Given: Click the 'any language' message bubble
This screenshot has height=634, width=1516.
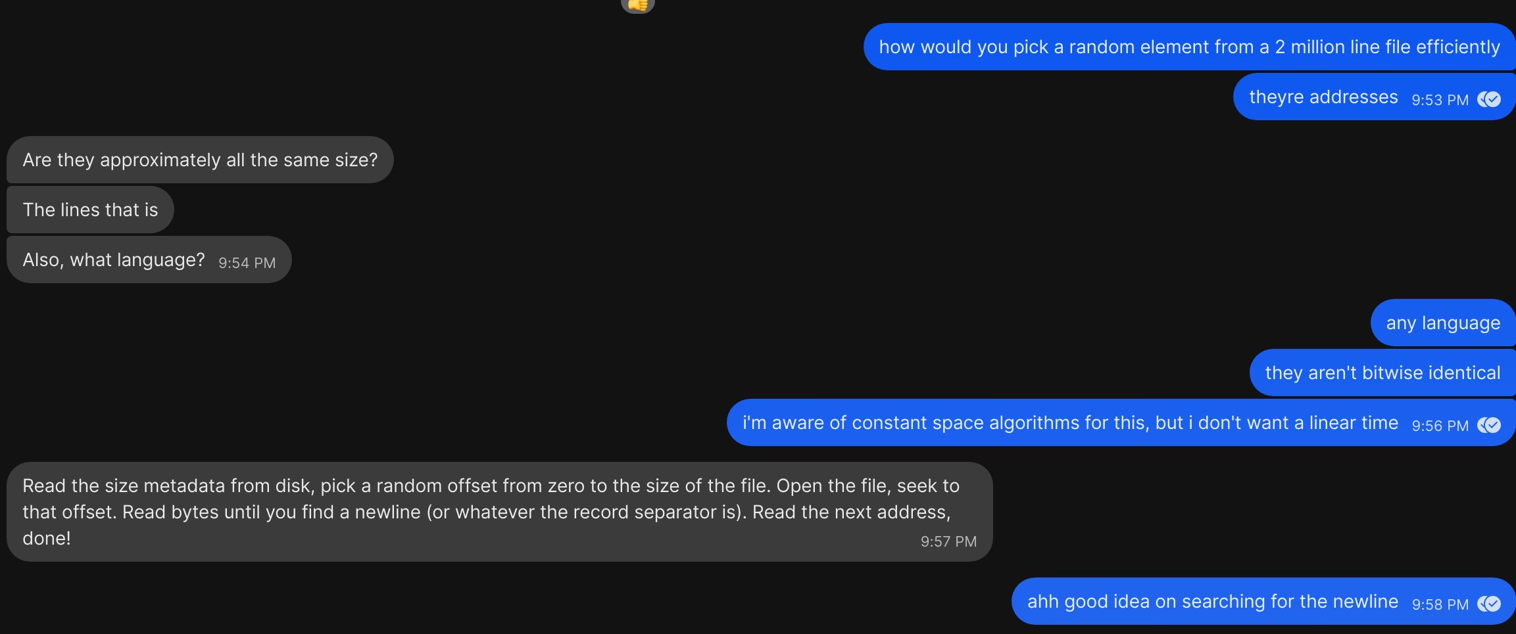Looking at the screenshot, I should (1443, 323).
